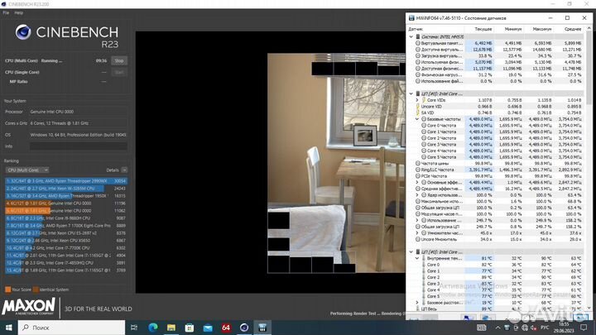Select ranking row Intel Xeon CPU X5650
Screen dimensions: 596x335
tap(66, 241)
